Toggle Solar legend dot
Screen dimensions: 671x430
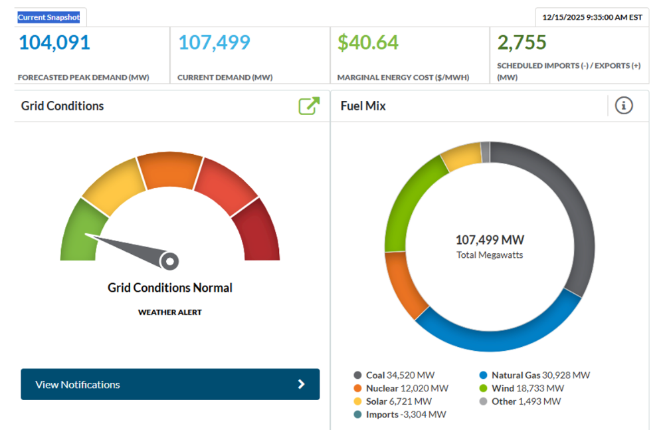[358, 401]
